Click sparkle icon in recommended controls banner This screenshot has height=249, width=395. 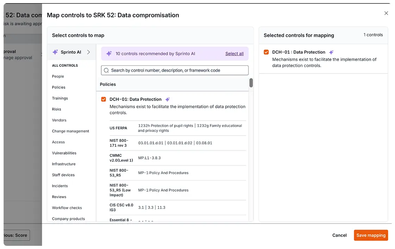[109, 54]
